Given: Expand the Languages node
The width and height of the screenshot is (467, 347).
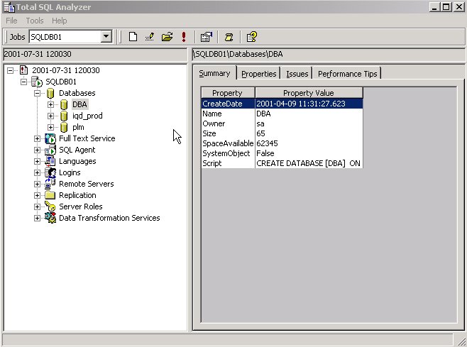Looking at the screenshot, I should click(37, 161).
